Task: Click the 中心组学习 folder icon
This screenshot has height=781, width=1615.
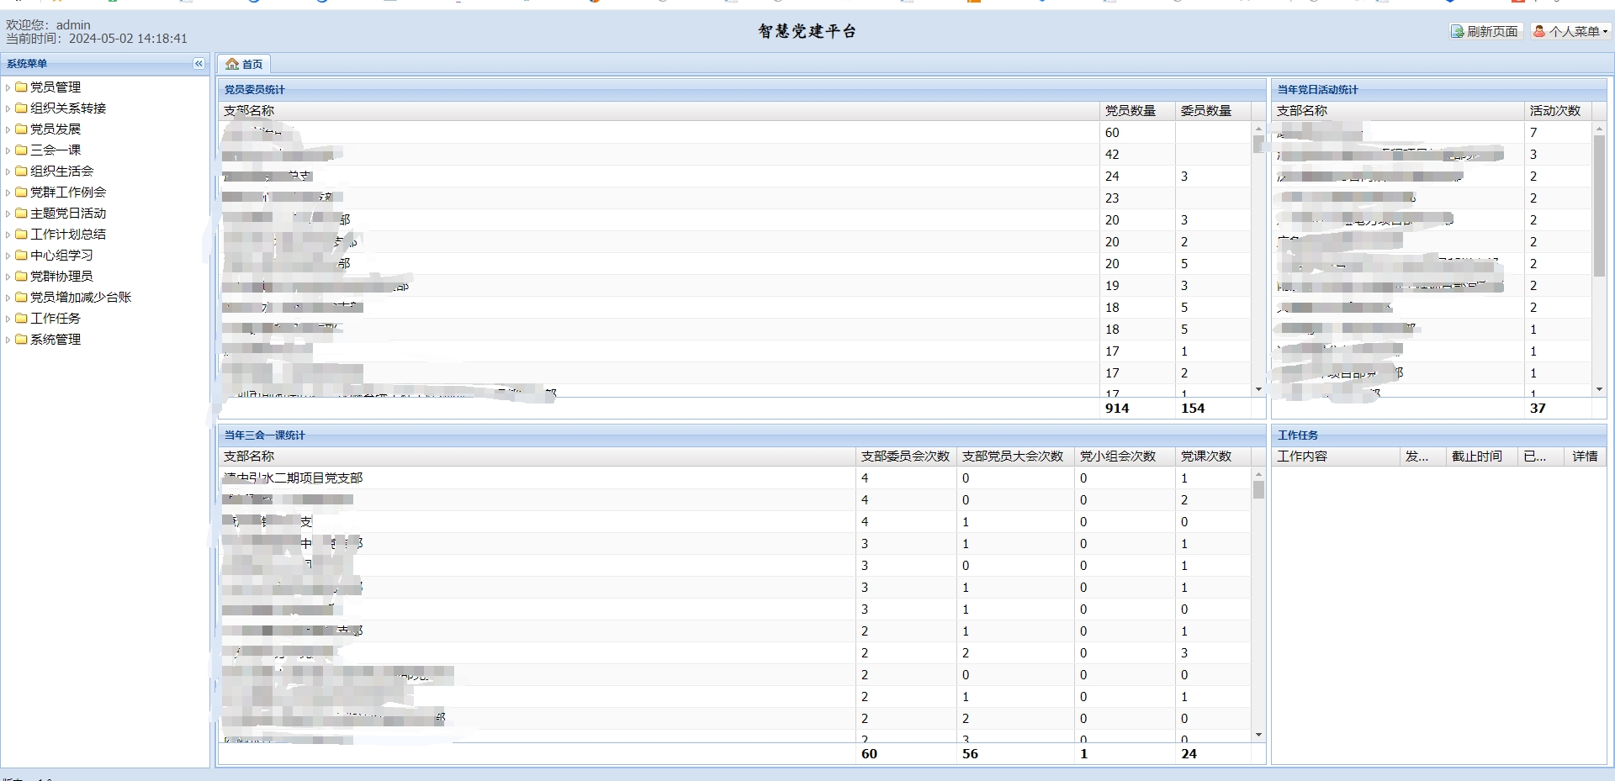Action: click(x=21, y=255)
